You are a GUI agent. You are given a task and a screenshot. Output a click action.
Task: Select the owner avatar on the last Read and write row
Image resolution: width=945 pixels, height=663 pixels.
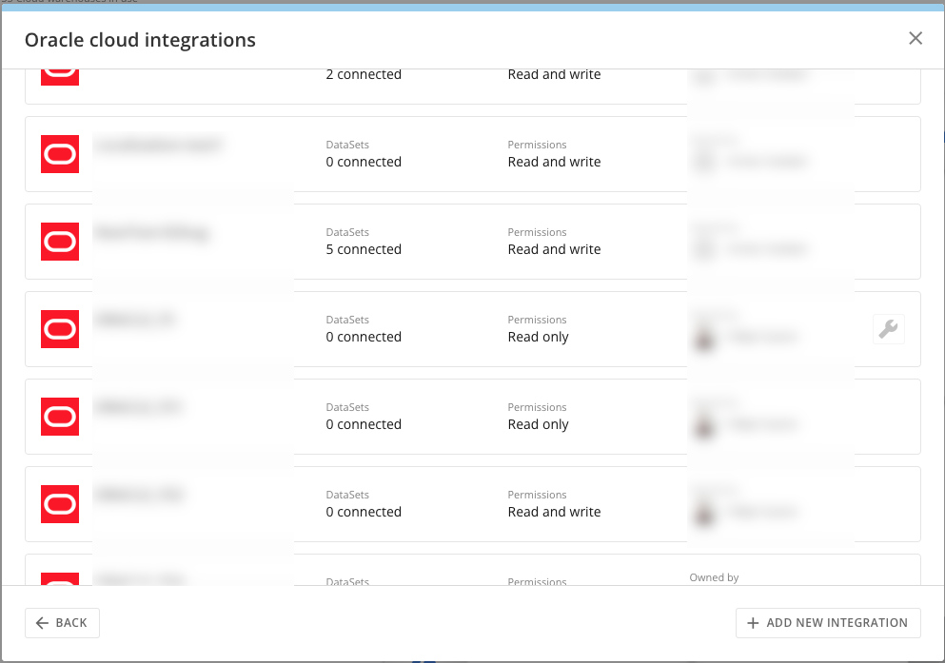click(x=705, y=511)
